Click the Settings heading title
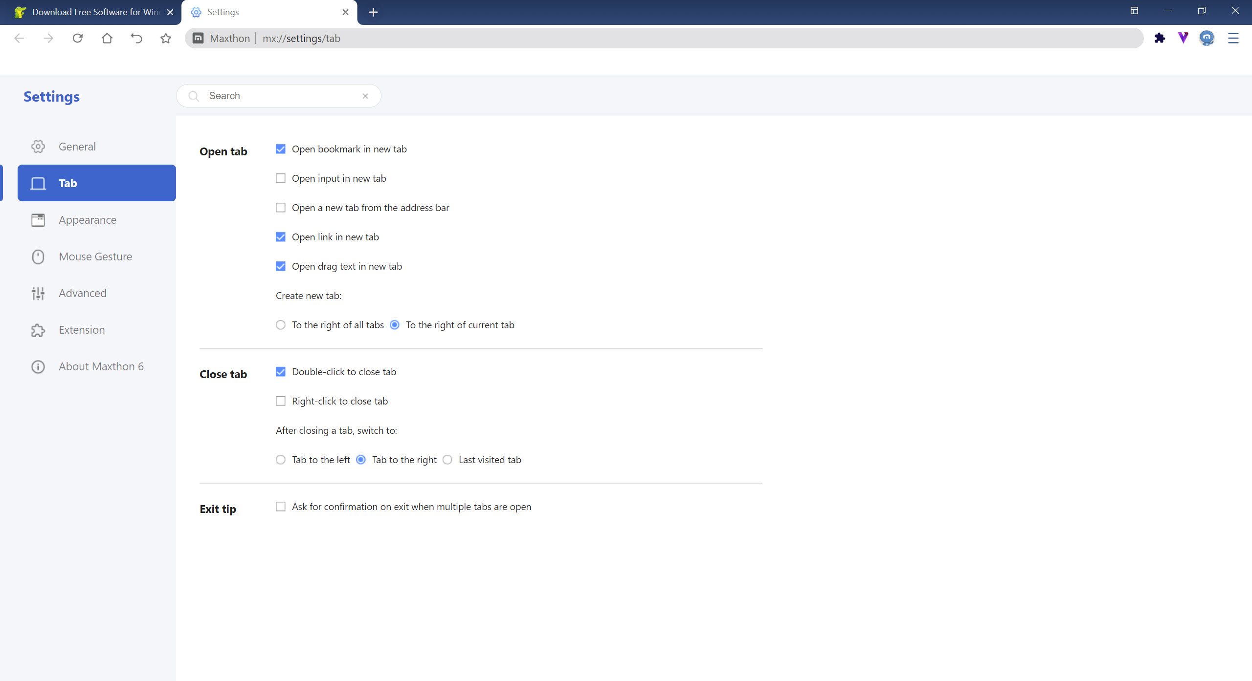This screenshot has width=1252, height=681. (x=51, y=97)
